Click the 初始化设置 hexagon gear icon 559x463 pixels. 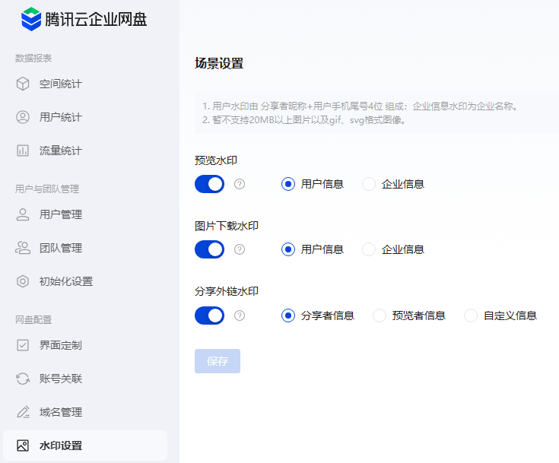point(23,281)
